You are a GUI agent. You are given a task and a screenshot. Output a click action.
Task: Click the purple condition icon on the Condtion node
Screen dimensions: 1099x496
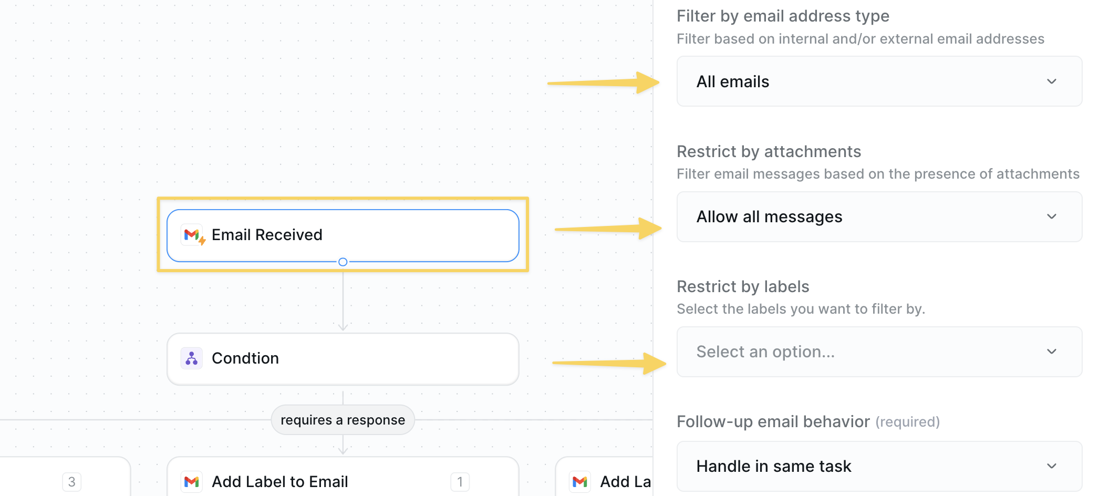point(192,358)
